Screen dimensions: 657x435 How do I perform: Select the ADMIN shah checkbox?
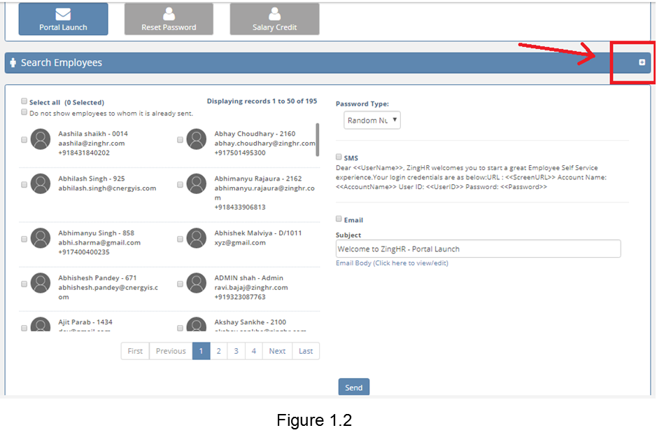pos(181,284)
